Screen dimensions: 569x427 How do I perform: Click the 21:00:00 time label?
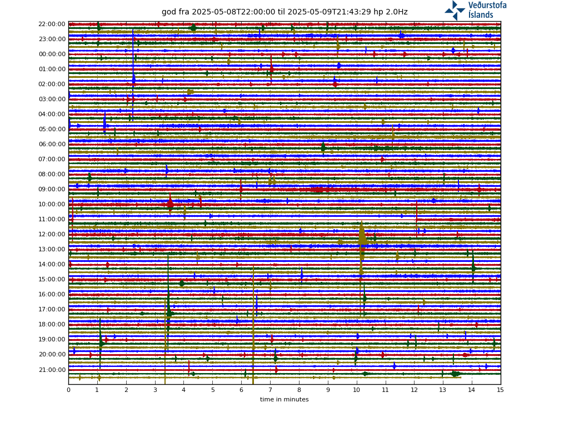point(52,370)
